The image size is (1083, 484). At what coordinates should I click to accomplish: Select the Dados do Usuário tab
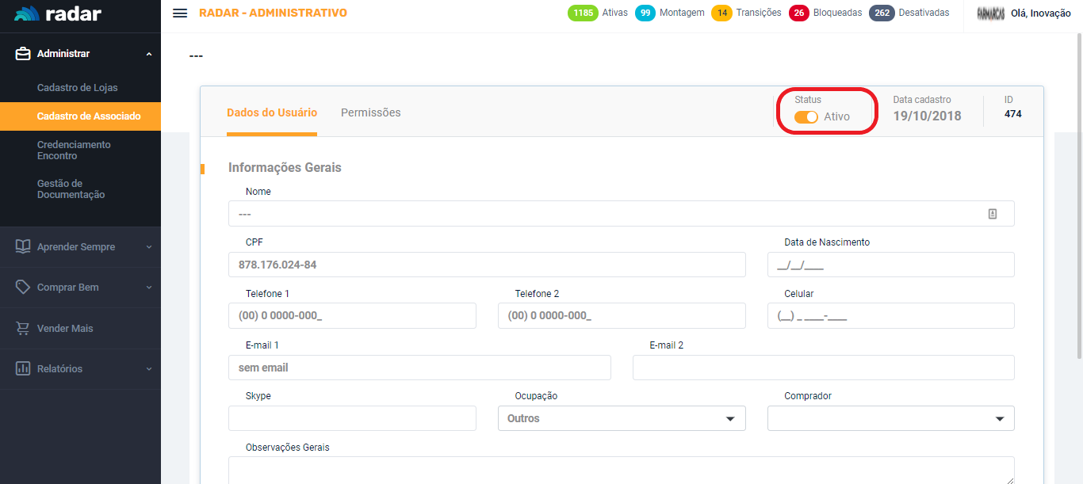[272, 112]
